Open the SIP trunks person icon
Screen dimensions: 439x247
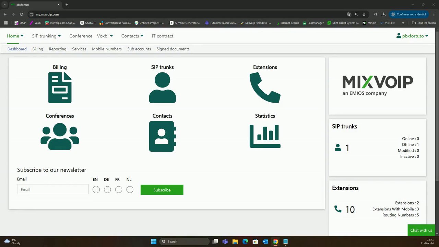click(162, 87)
